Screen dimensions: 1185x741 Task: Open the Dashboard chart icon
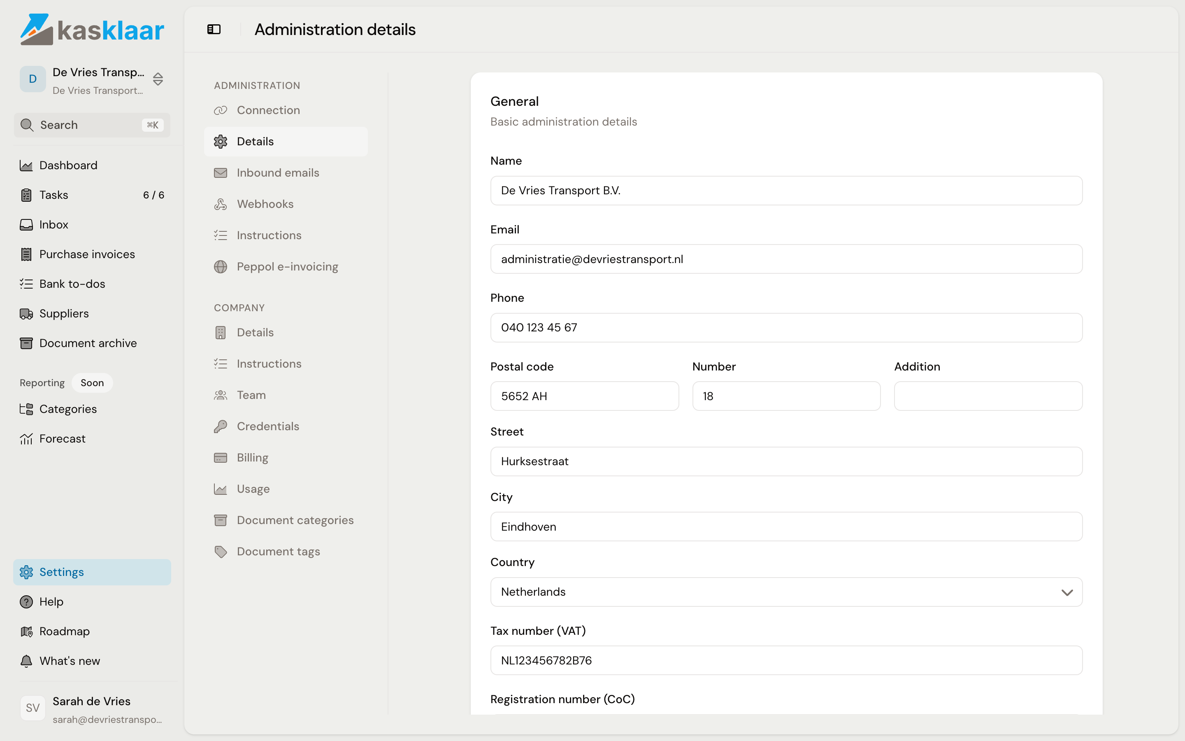[x=26, y=165]
